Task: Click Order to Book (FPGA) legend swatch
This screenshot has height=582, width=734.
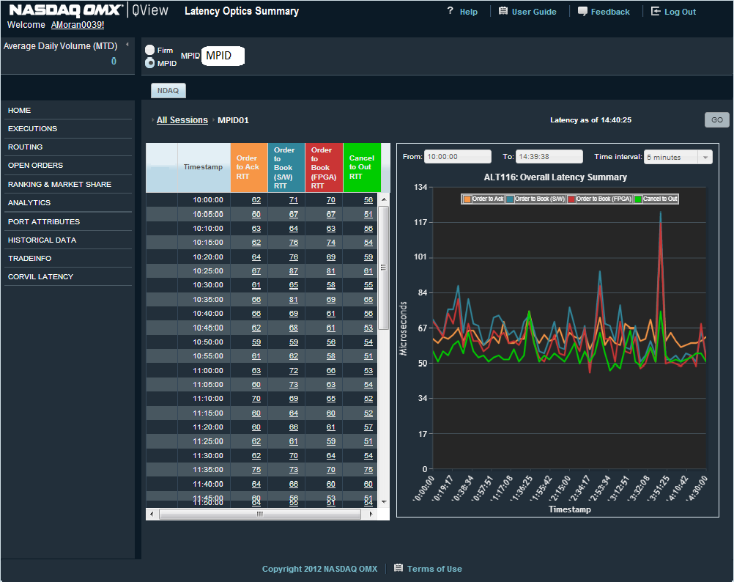Action: [x=571, y=199]
